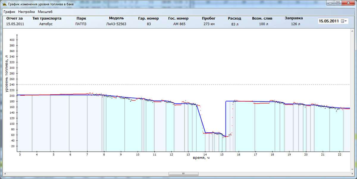
Task: Click the Возм. слив header label
Action: [262, 18]
